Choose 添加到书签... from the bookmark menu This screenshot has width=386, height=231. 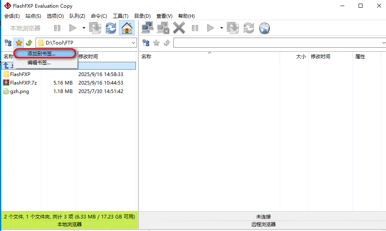44,54
